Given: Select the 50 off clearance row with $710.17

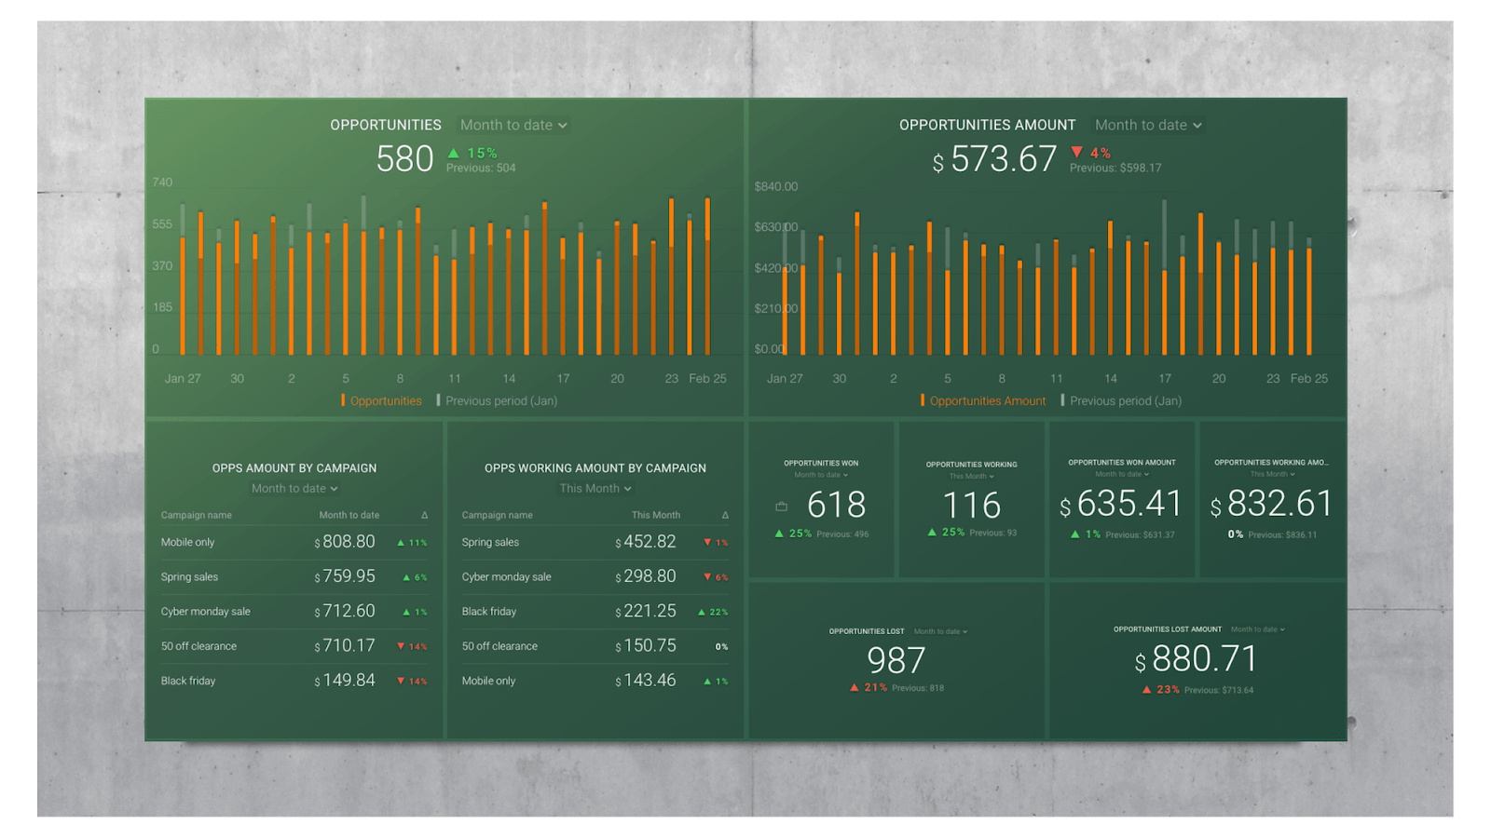Looking at the screenshot, I should (294, 645).
